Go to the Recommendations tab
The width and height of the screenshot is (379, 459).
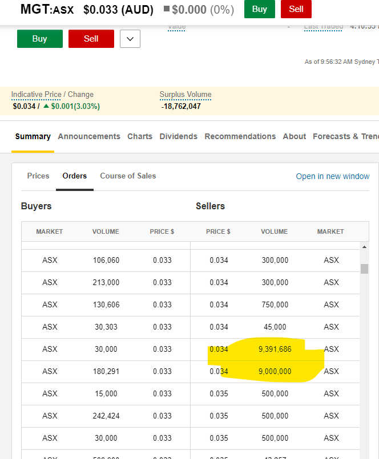(240, 136)
